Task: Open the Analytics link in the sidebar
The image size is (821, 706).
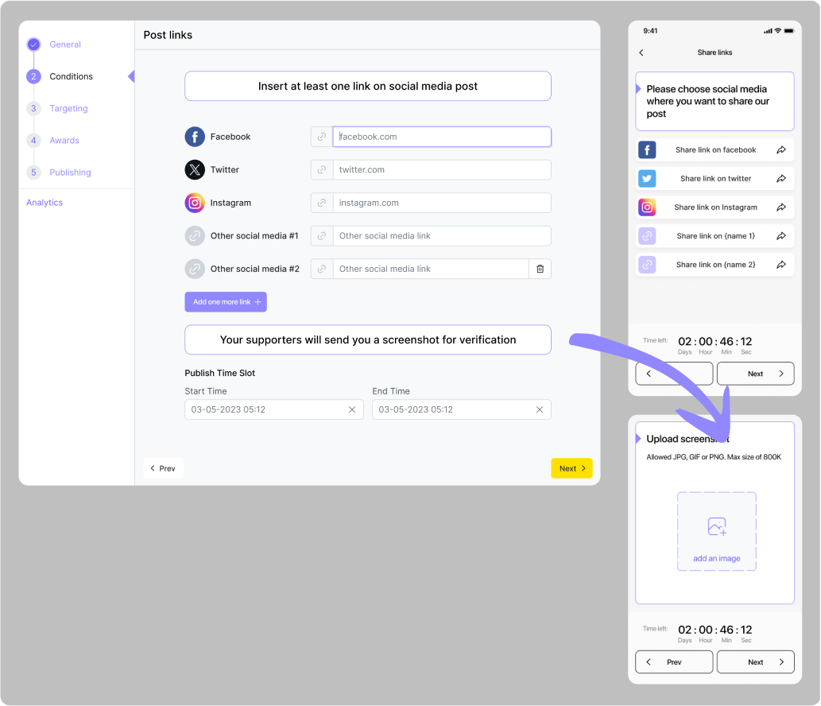Action: (x=45, y=203)
